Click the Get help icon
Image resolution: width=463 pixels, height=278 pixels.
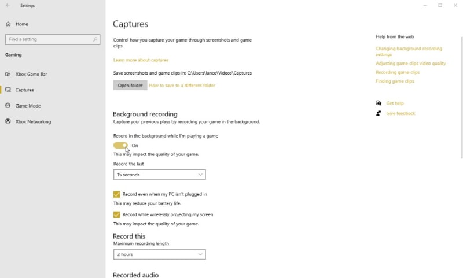coord(379,103)
